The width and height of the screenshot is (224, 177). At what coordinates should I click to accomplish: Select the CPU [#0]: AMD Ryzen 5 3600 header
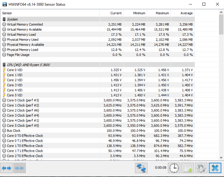click(29, 65)
